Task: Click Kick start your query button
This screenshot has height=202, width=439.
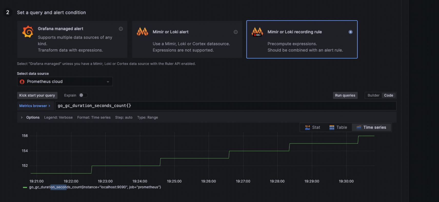Action: [37, 95]
